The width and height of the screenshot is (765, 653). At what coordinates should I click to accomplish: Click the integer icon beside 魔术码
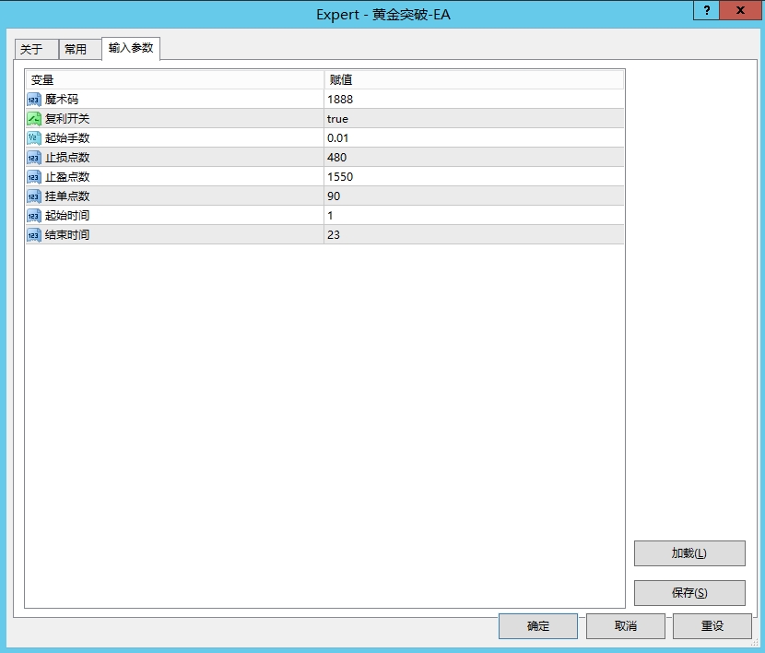34,100
